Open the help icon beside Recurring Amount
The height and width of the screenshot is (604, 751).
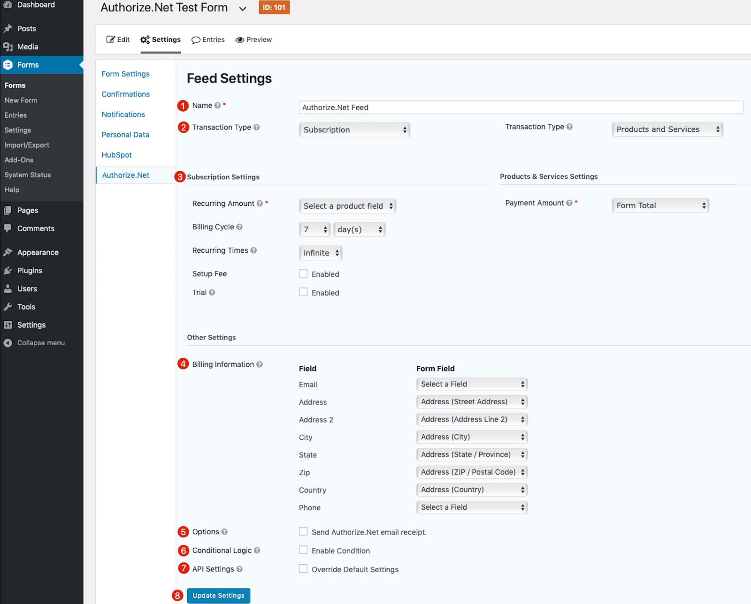point(260,204)
